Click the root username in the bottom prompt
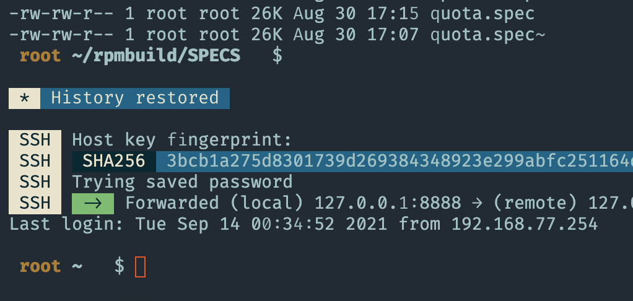This screenshot has width=633, height=301. coord(40,266)
